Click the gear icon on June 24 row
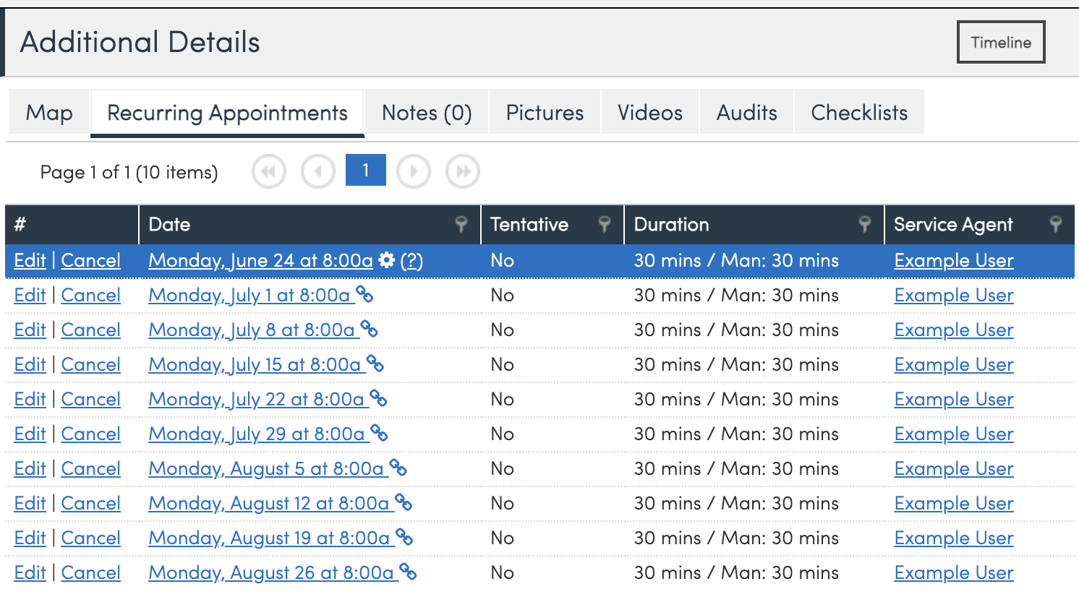 point(387,260)
